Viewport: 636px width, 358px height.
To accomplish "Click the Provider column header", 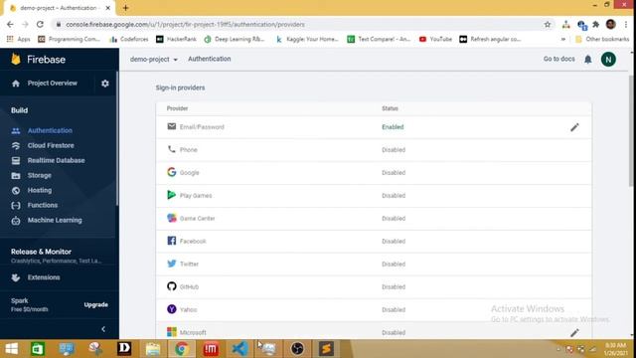I will pyautogui.click(x=177, y=108).
